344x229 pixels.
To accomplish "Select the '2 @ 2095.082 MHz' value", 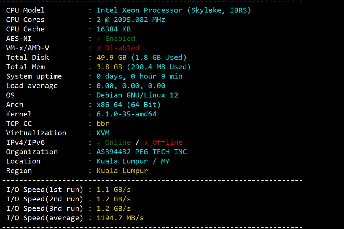I will (x=131, y=20).
